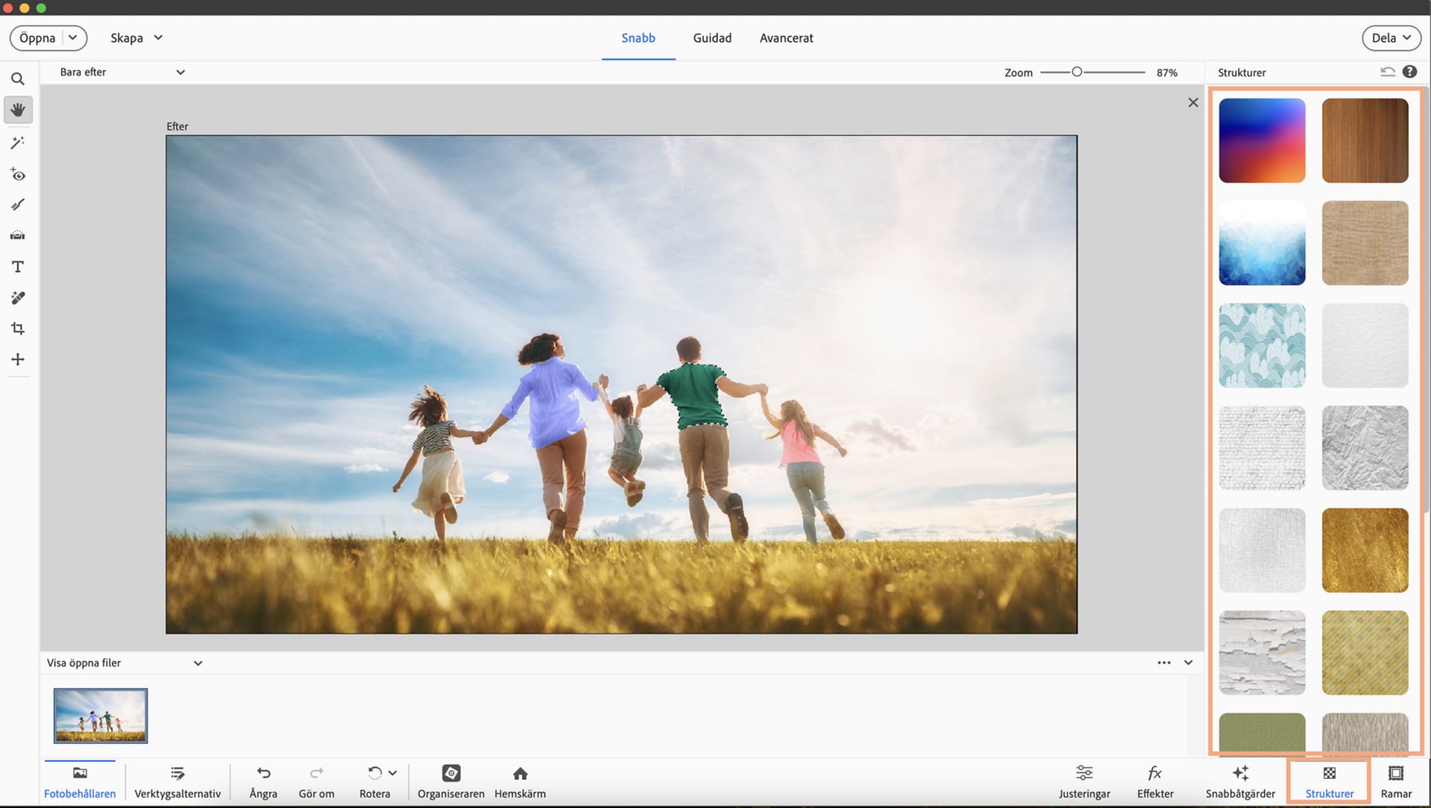Select the Spot Healing Brush tool
The image size is (1431, 808).
(18, 298)
